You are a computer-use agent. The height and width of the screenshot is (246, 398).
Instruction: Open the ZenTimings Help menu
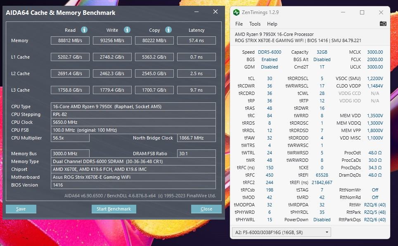pos(272,24)
